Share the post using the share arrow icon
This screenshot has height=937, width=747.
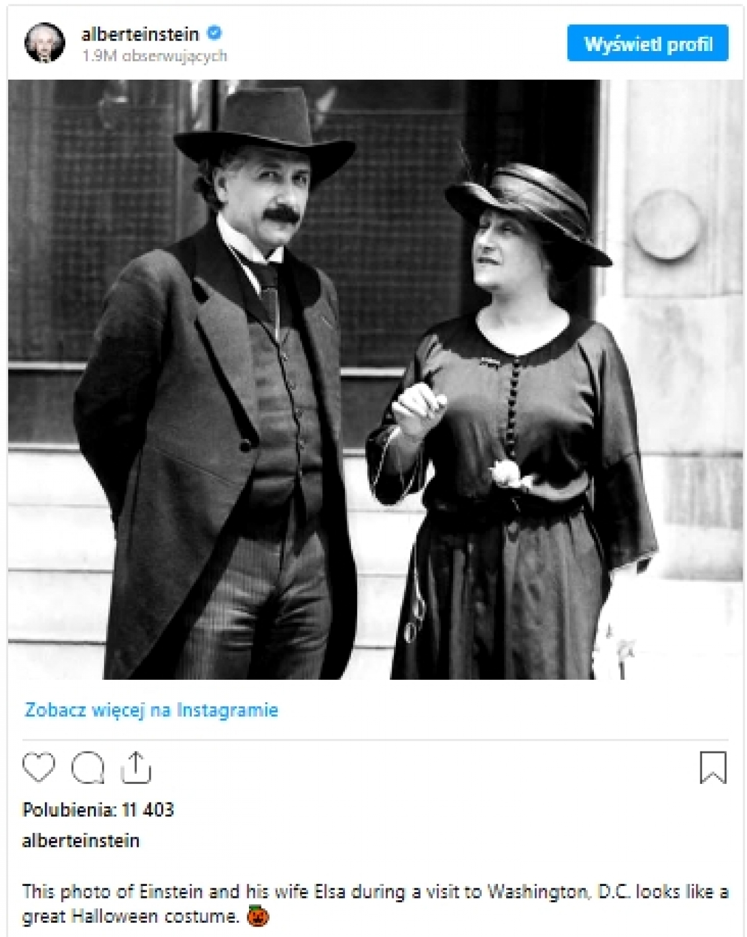coord(136,767)
